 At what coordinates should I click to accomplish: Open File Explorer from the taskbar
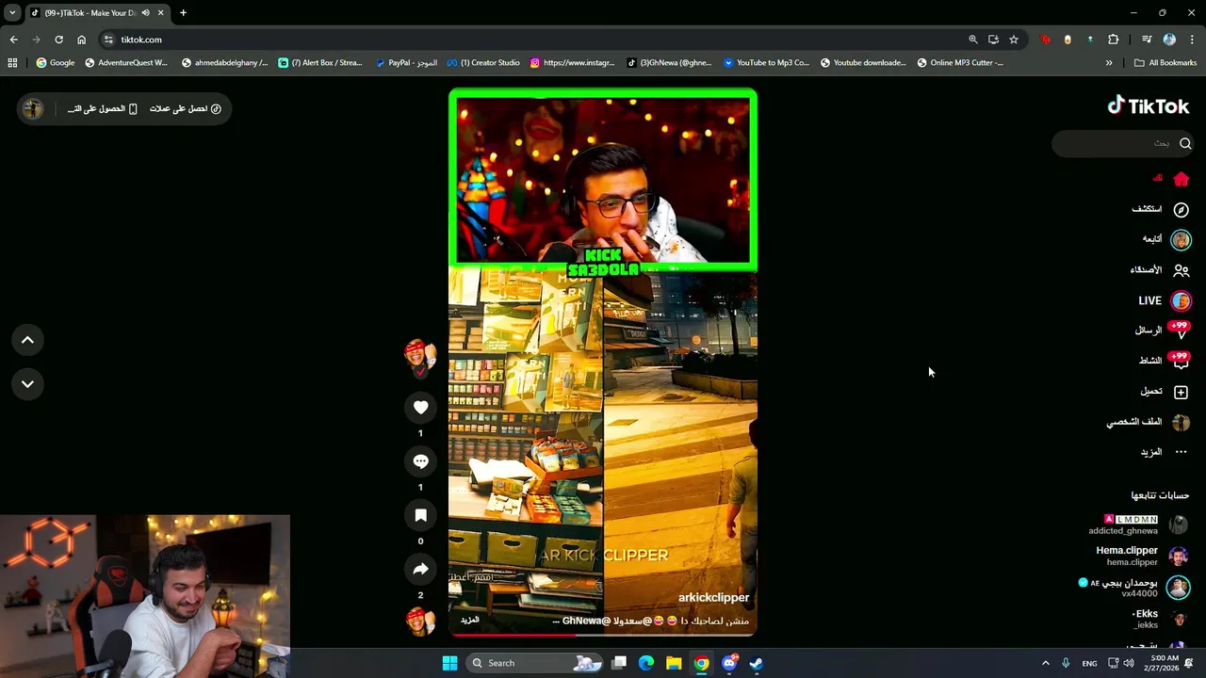[674, 663]
